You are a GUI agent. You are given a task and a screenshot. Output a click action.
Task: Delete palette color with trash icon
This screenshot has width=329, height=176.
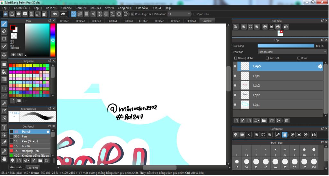[x=19, y=101]
